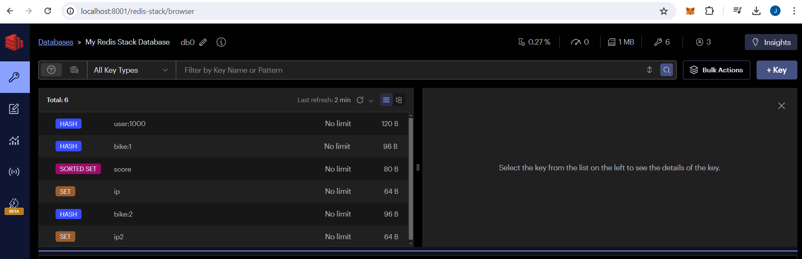Bookmark this page with star icon
Viewport: 802px width, 259px height.
(x=664, y=11)
